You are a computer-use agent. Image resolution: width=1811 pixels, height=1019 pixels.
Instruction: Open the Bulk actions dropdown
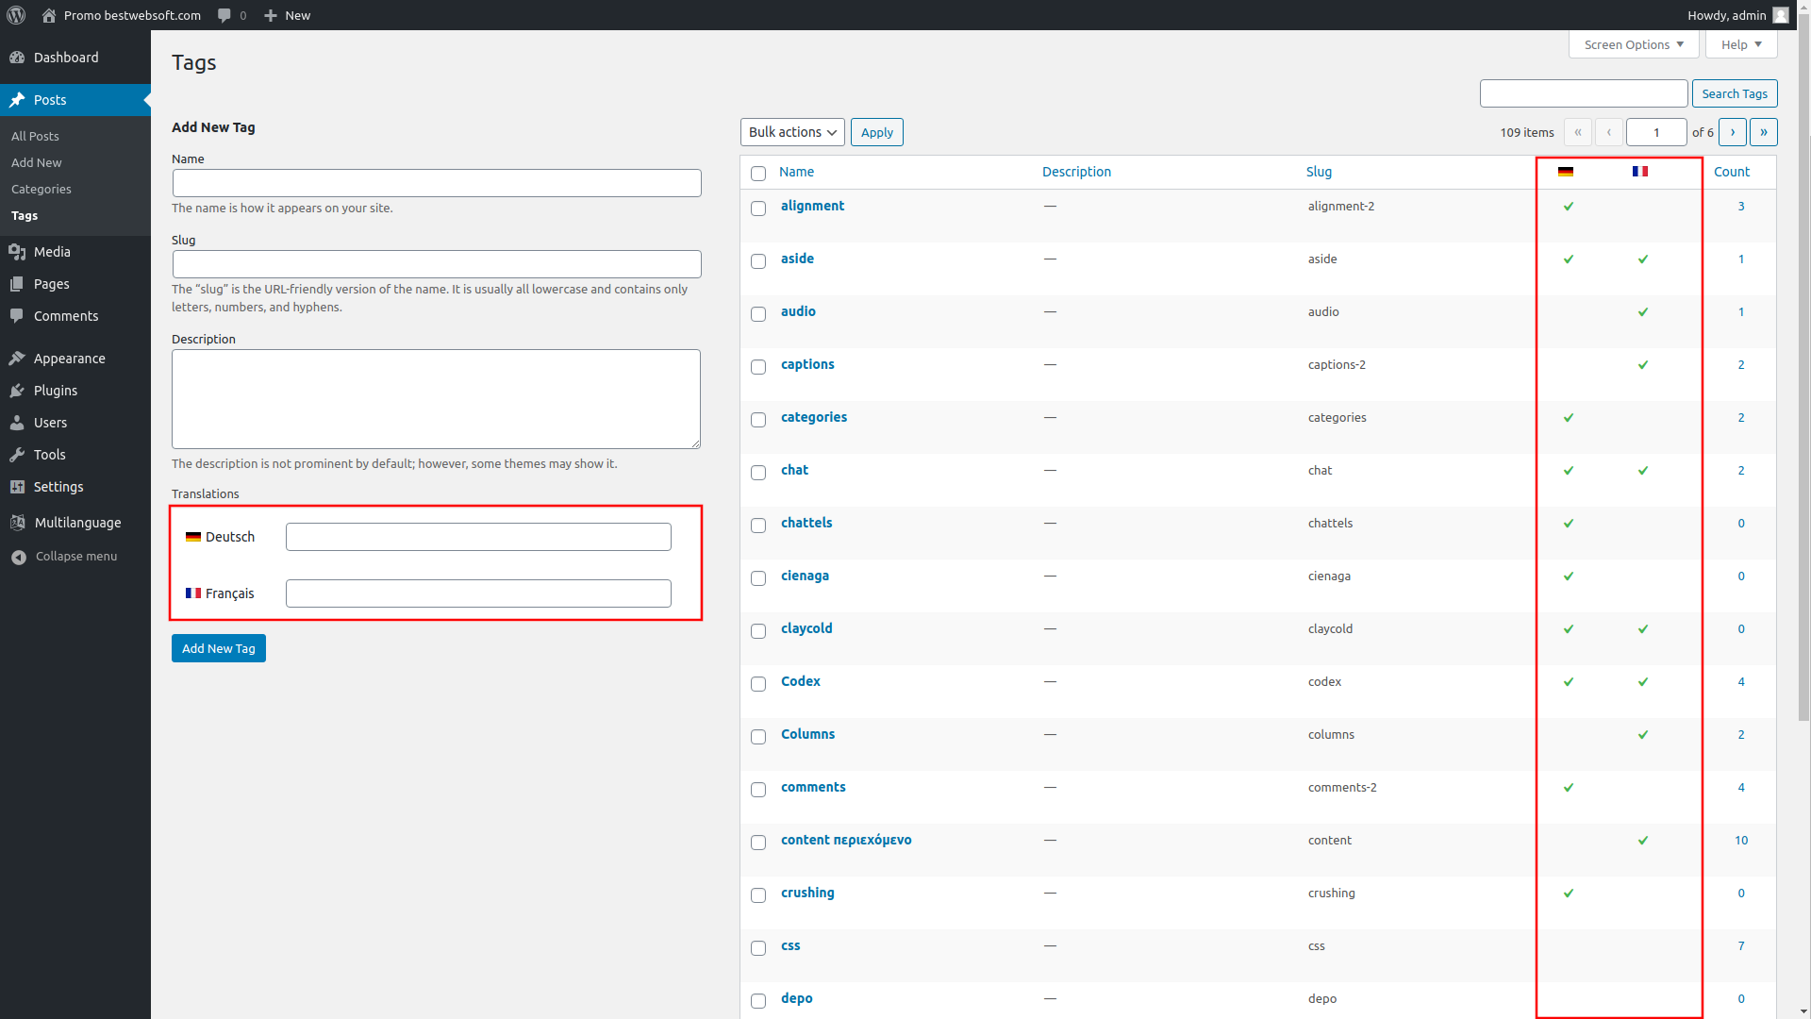click(x=792, y=132)
